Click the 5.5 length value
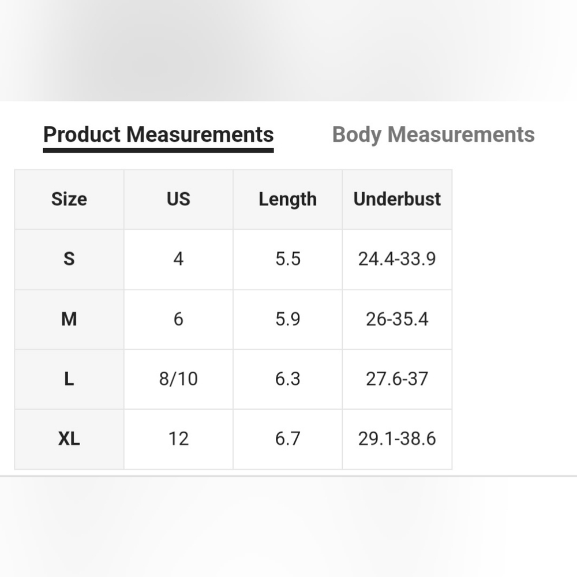Viewport: 577px width, 577px height. (x=287, y=259)
